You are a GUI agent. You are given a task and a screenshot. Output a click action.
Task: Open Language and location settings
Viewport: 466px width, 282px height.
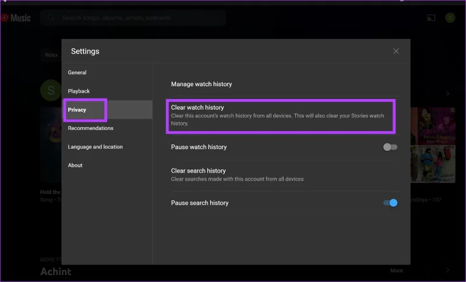(x=95, y=147)
